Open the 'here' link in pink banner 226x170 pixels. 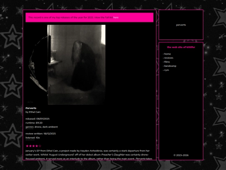(x=116, y=18)
